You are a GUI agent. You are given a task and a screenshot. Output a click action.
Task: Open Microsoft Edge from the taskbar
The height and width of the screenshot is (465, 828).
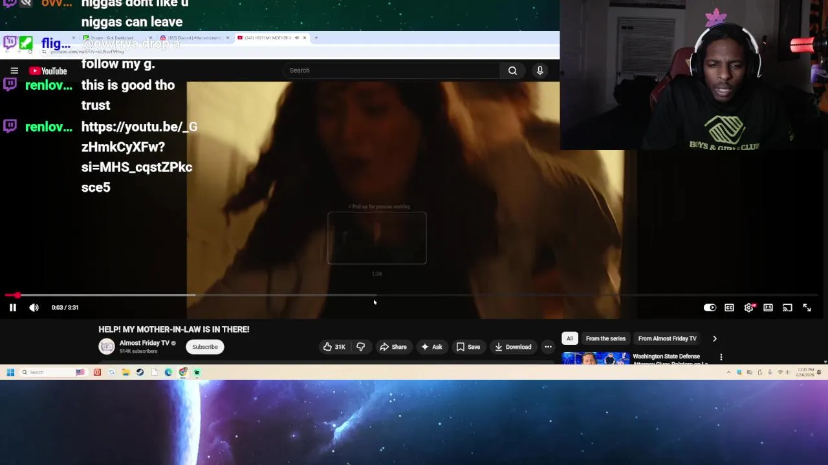click(x=168, y=372)
